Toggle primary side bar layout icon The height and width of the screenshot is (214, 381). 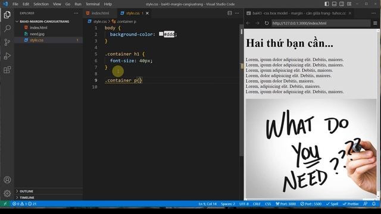[327, 4]
